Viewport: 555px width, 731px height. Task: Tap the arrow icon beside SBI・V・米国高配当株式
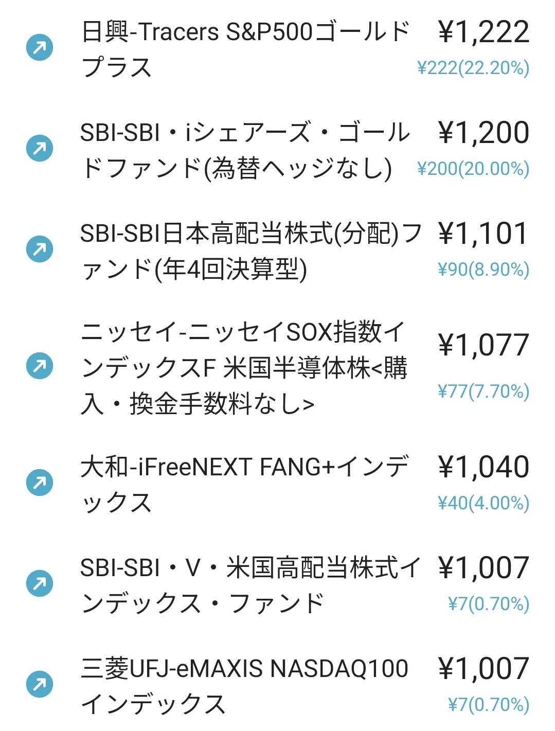pos(40,584)
